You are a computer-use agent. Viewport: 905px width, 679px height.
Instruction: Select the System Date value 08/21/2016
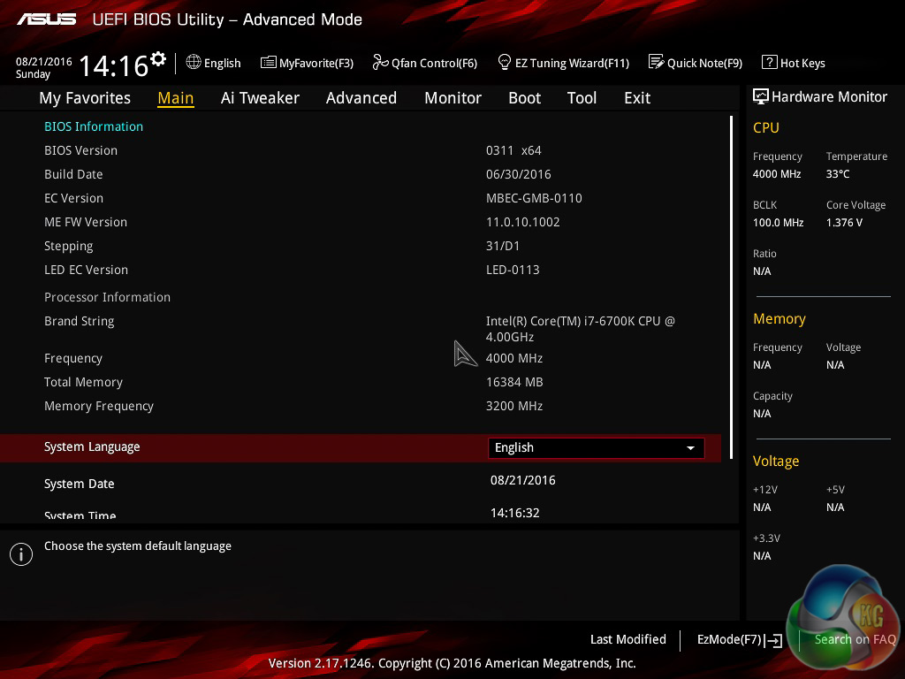click(x=523, y=480)
